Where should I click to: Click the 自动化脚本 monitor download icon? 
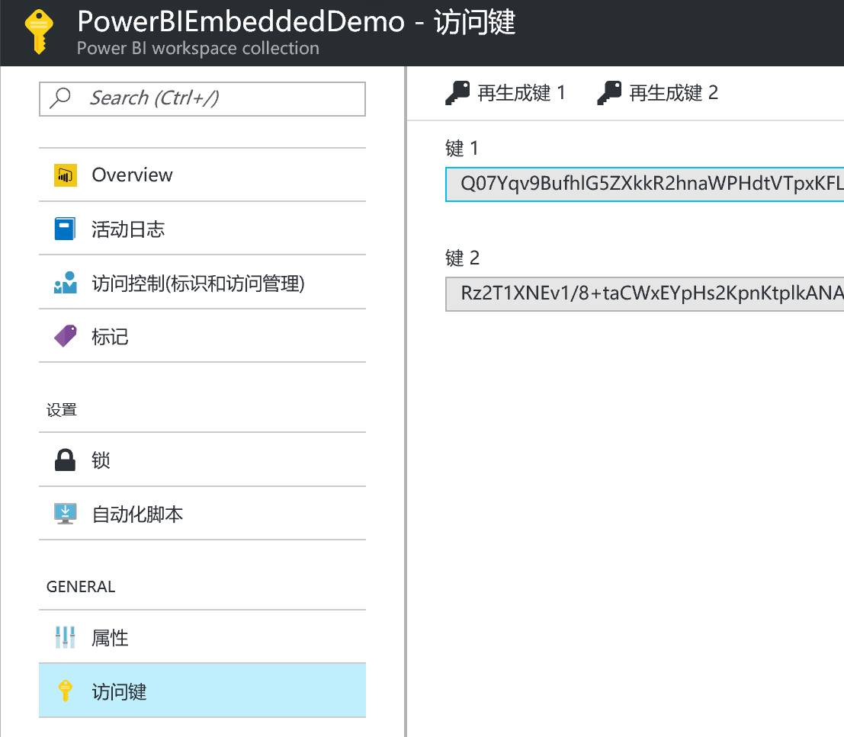pos(65,514)
